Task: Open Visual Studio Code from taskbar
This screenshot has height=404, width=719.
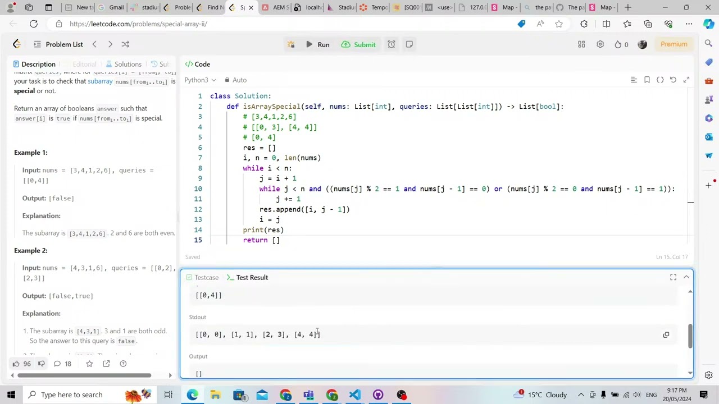Action: [x=354, y=394]
